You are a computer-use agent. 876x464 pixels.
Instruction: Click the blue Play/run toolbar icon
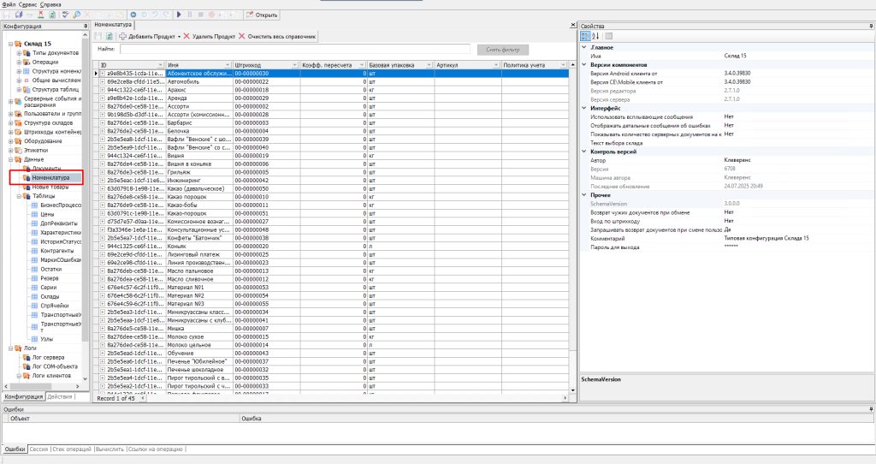pyautogui.click(x=179, y=15)
